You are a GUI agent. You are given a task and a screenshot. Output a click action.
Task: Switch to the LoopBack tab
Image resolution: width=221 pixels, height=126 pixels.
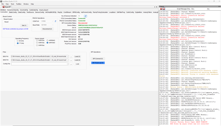[x=112, y=12]
